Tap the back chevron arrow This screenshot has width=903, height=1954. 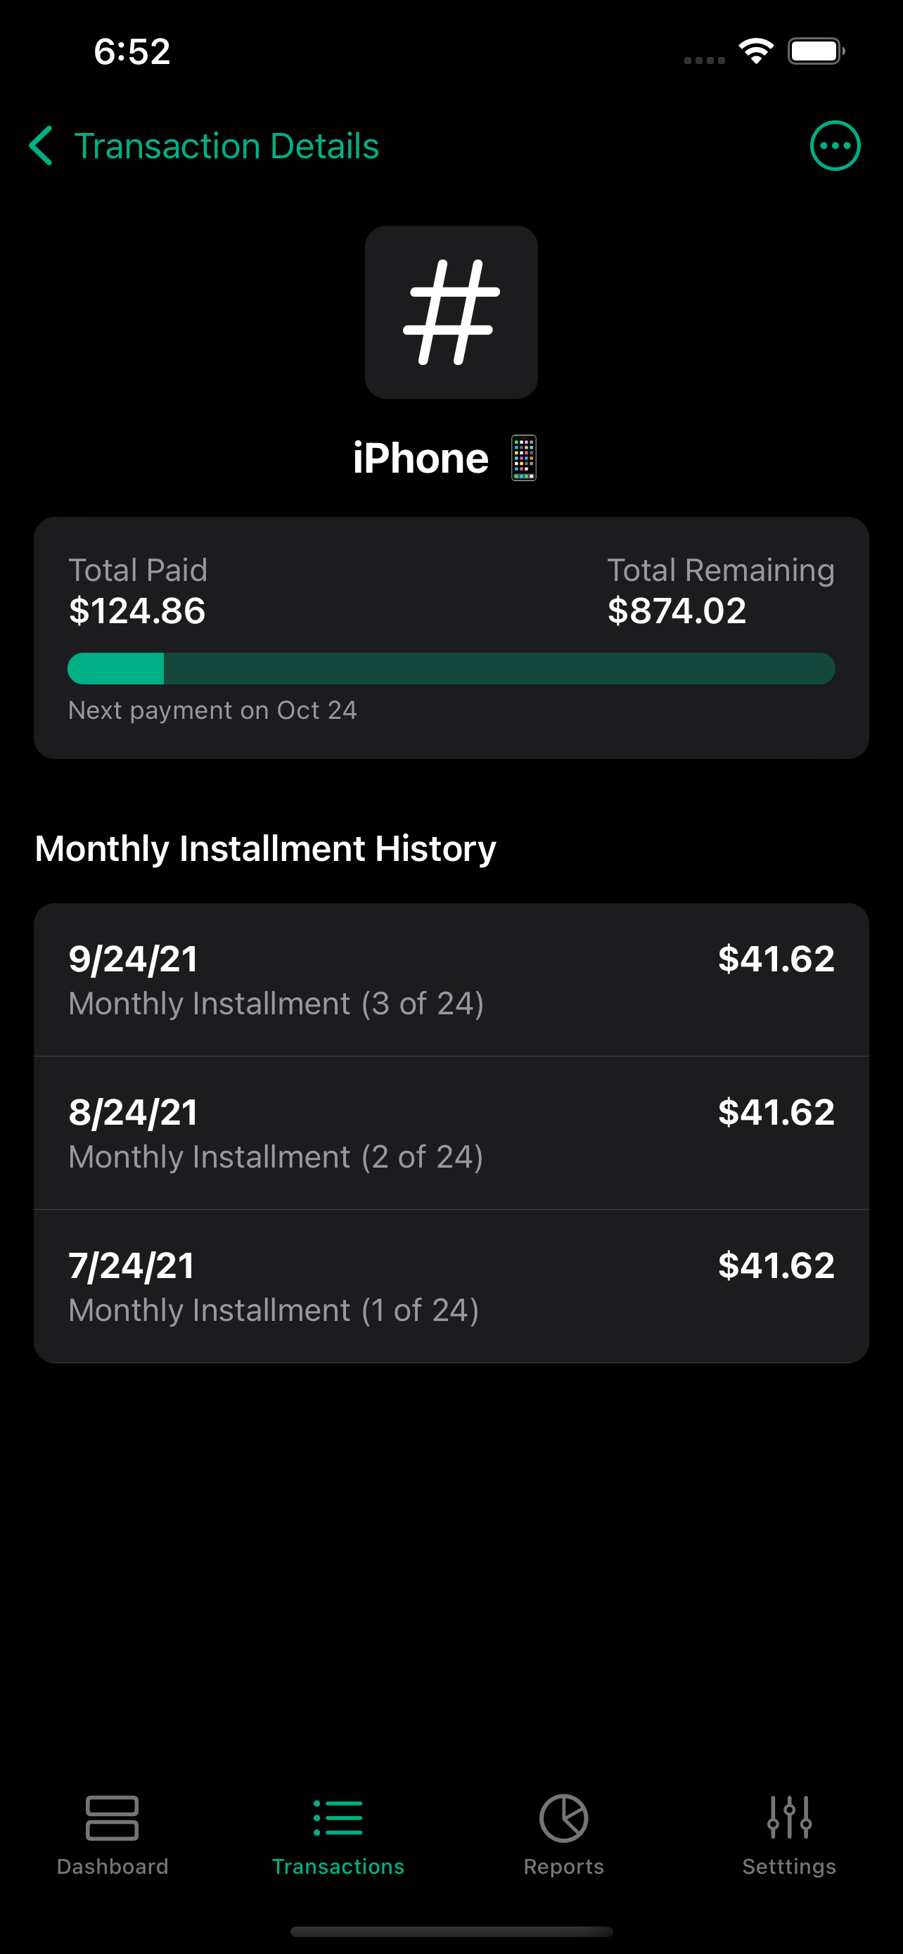[41, 146]
